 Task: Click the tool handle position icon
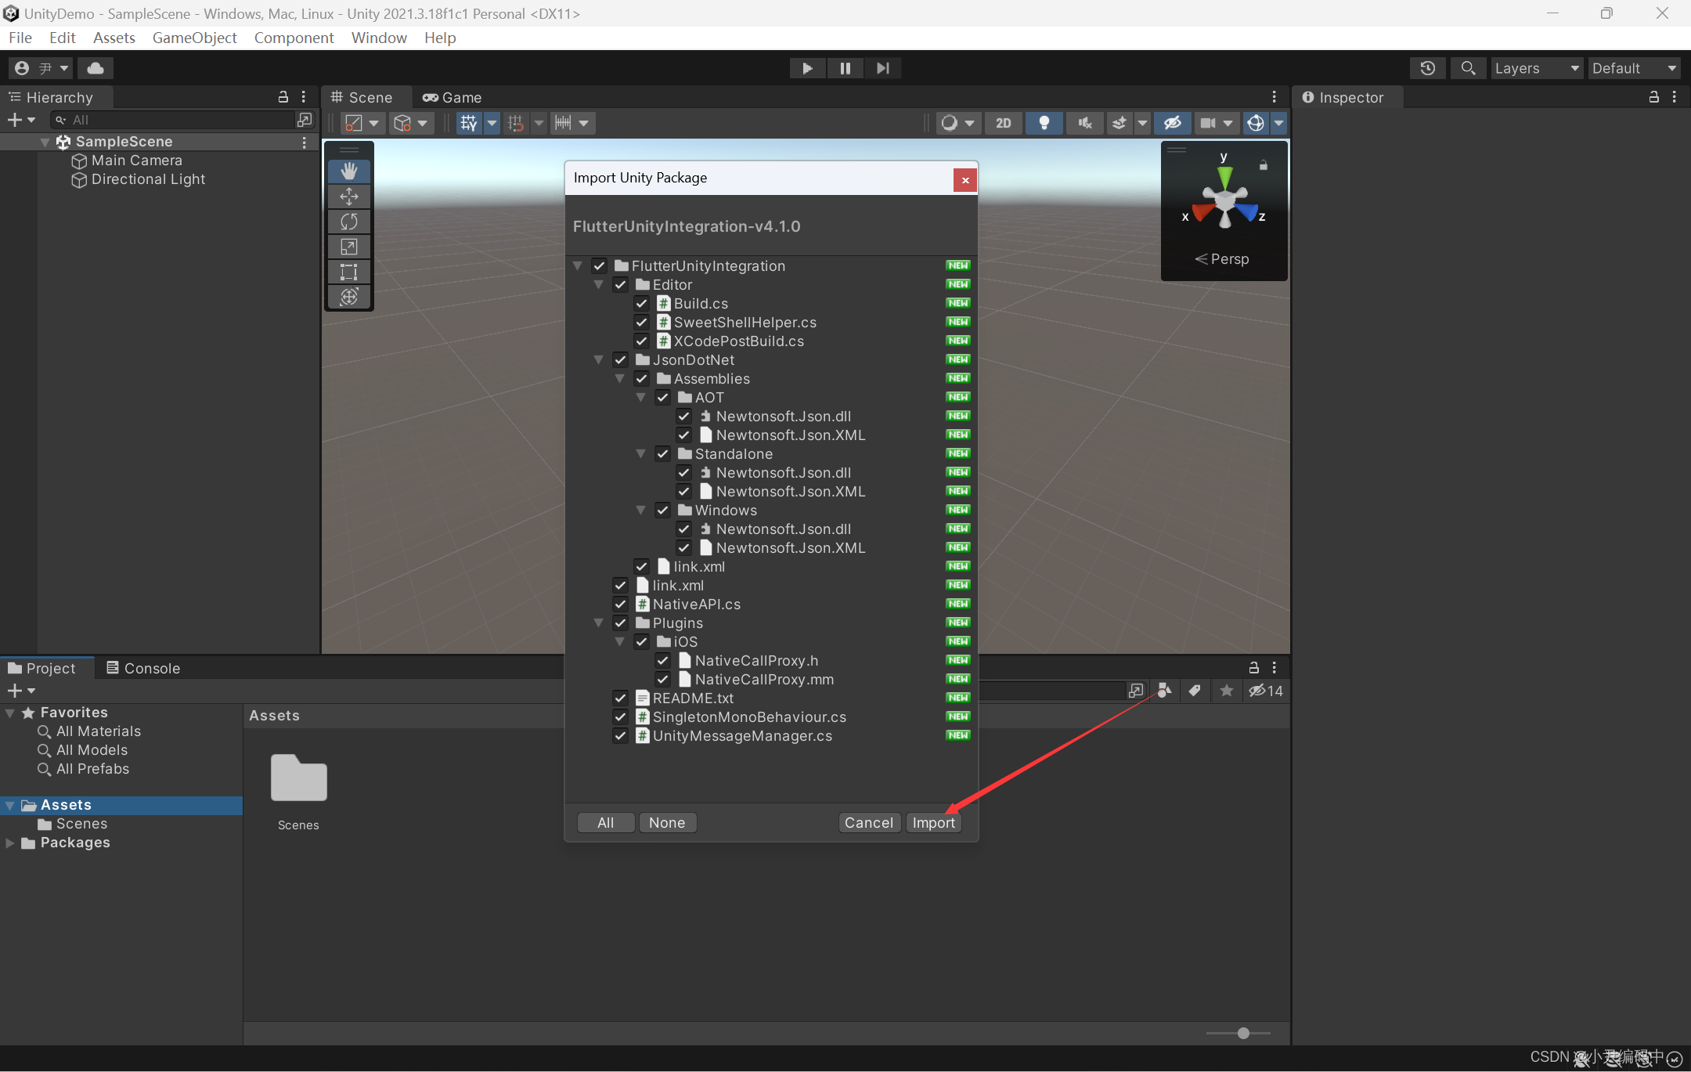click(354, 123)
